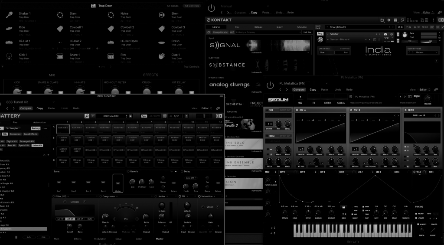Open Kontakt settings gear icon
This screenshot has width=444, height=245.
(x=389, y=20)
